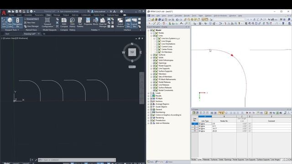The image size is (292, 164).
Task: Toggle the Members checkbox in navigator
Action: [154, 74]
